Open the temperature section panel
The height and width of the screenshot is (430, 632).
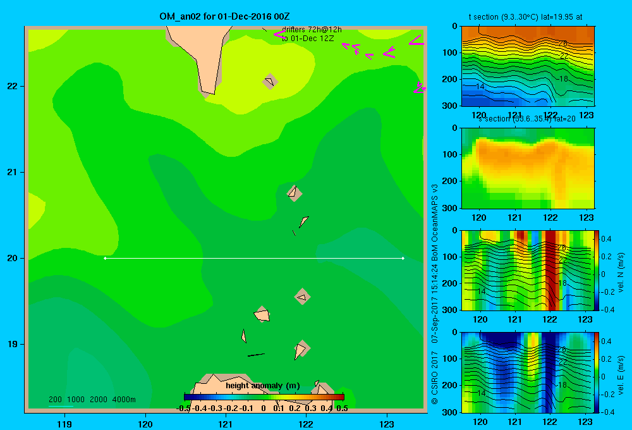[x=528, y=66]
